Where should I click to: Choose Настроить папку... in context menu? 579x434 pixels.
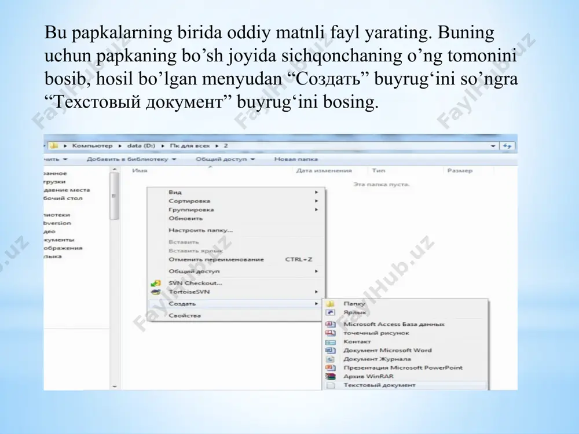(236, 230)
